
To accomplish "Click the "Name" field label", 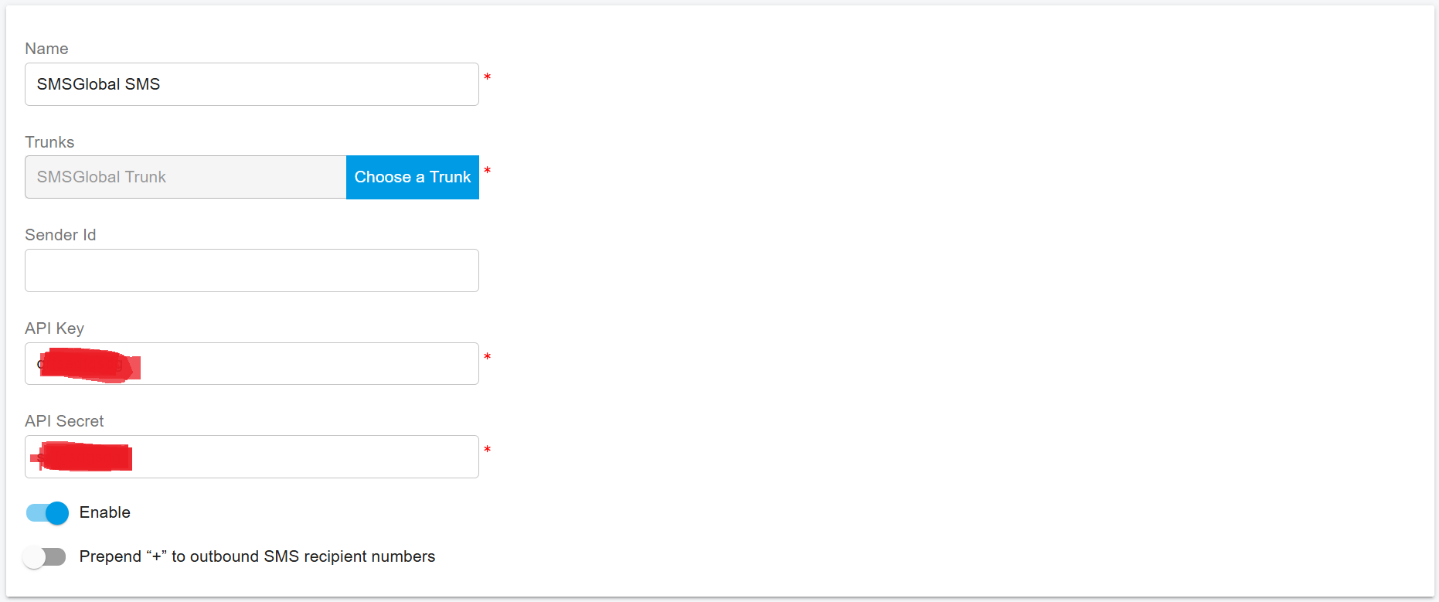I will point(46,49).
